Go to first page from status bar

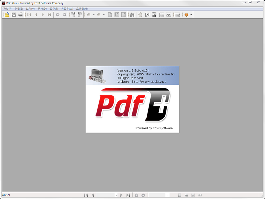86,195
